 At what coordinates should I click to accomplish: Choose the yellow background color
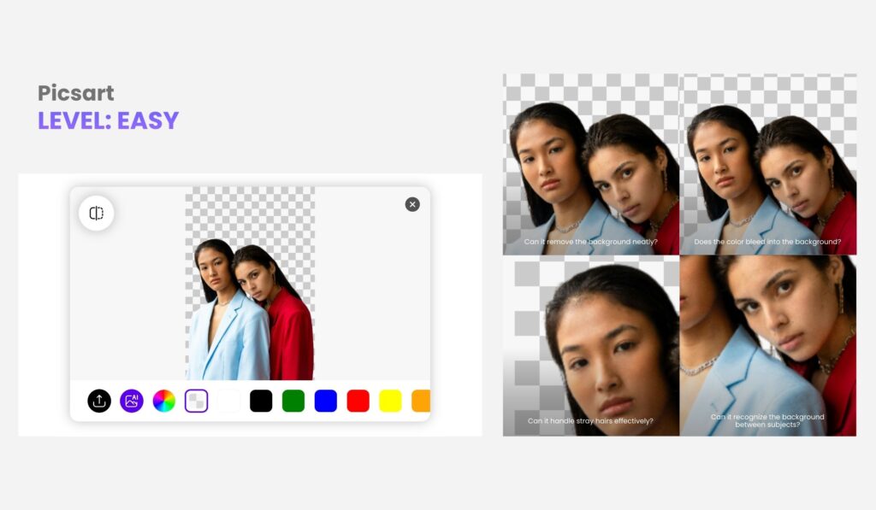[390, 400]
